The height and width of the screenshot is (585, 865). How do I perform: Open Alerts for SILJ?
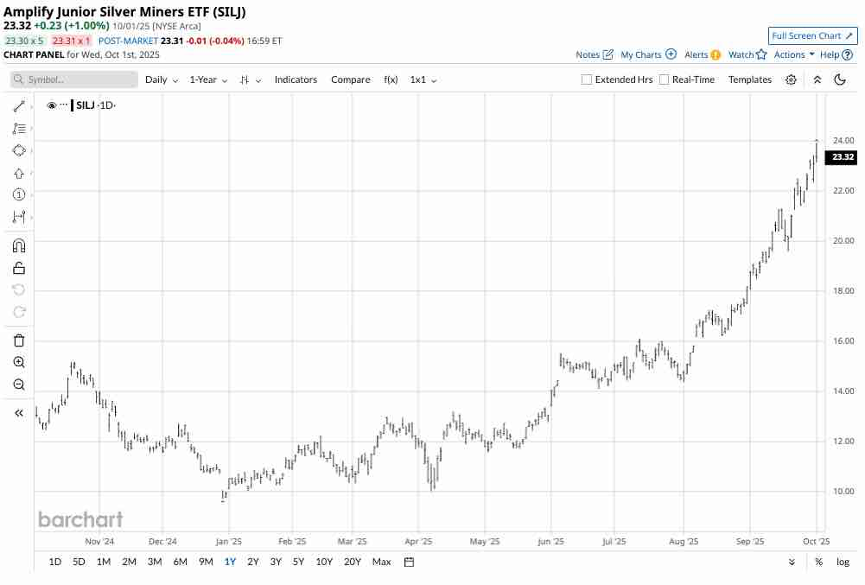coord(703,54)
